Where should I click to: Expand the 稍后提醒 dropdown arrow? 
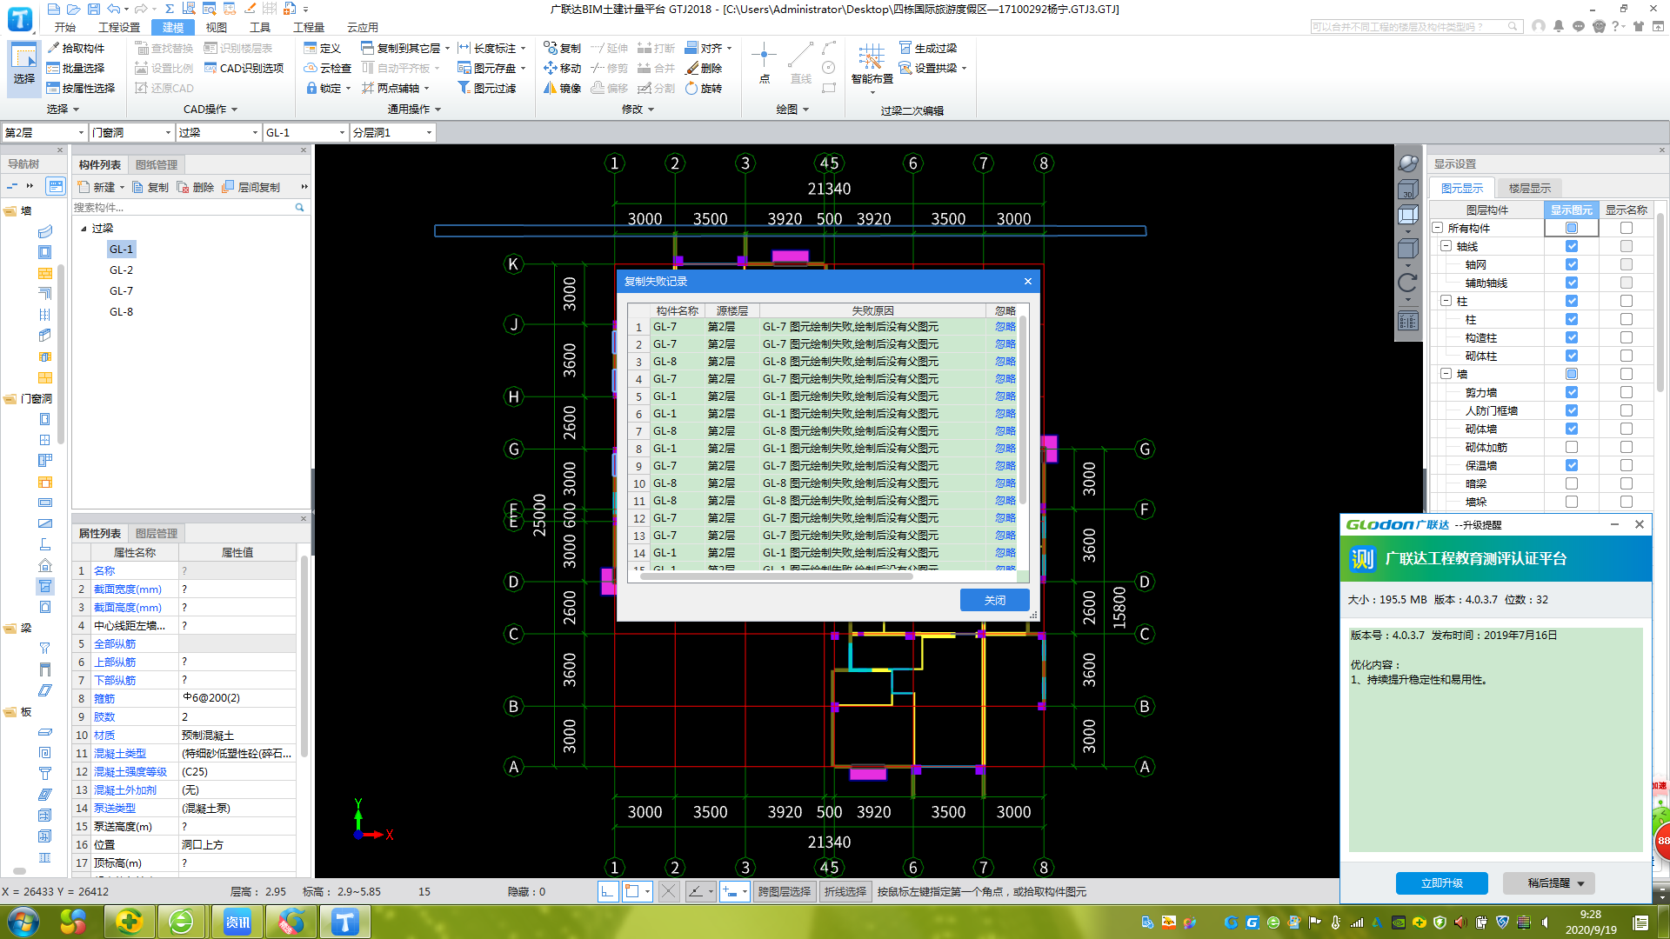pos(1580,883)
